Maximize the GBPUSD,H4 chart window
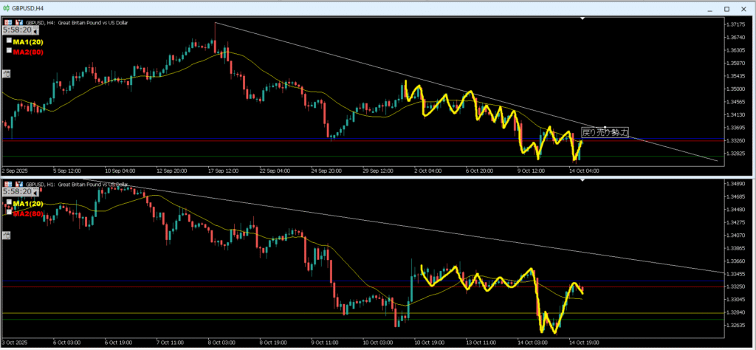 [x=726, y=7]
